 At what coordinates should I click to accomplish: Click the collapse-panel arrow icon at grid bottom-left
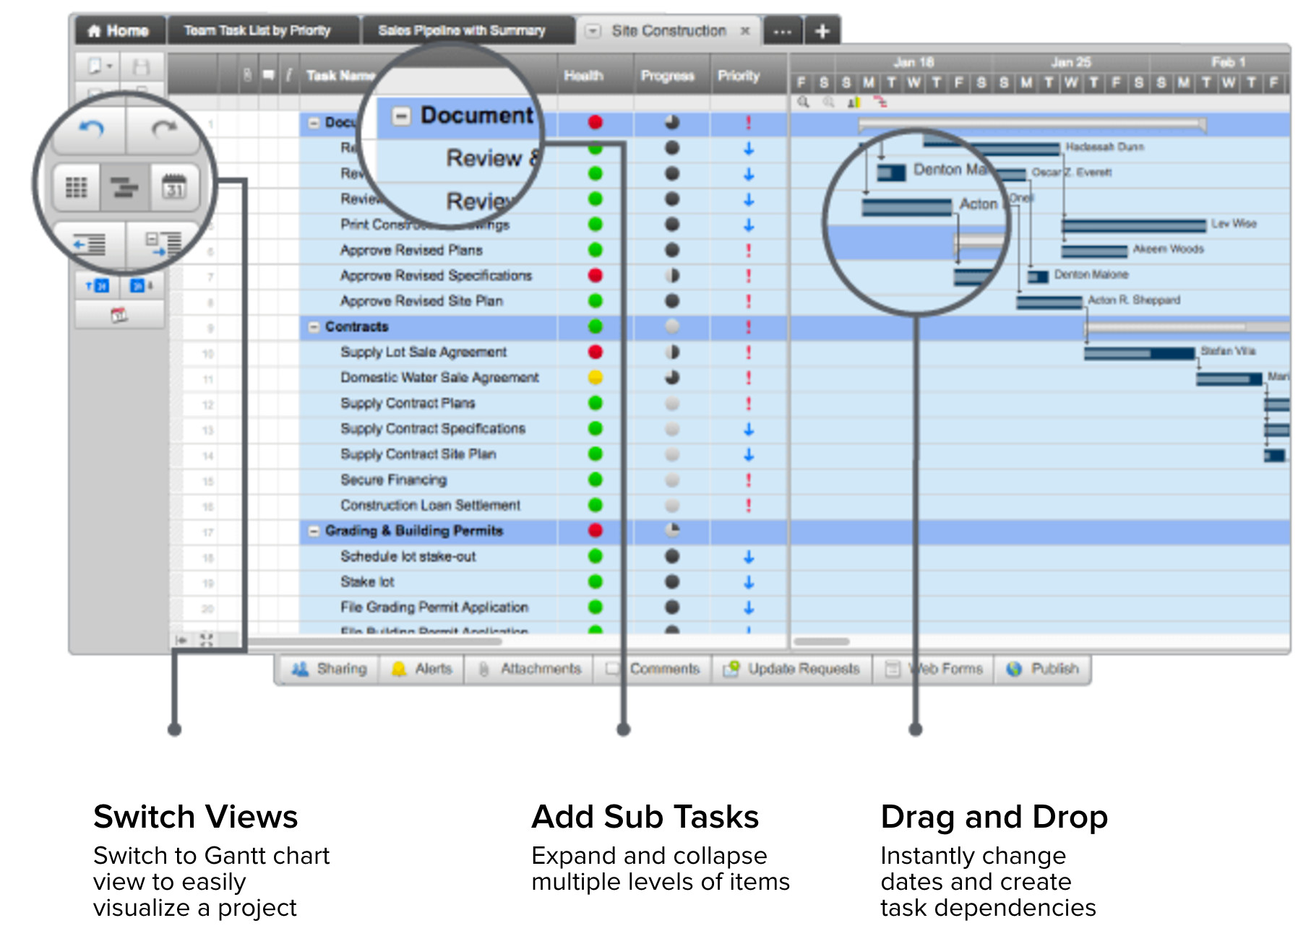pyautogui.click(x=181, y=640)
